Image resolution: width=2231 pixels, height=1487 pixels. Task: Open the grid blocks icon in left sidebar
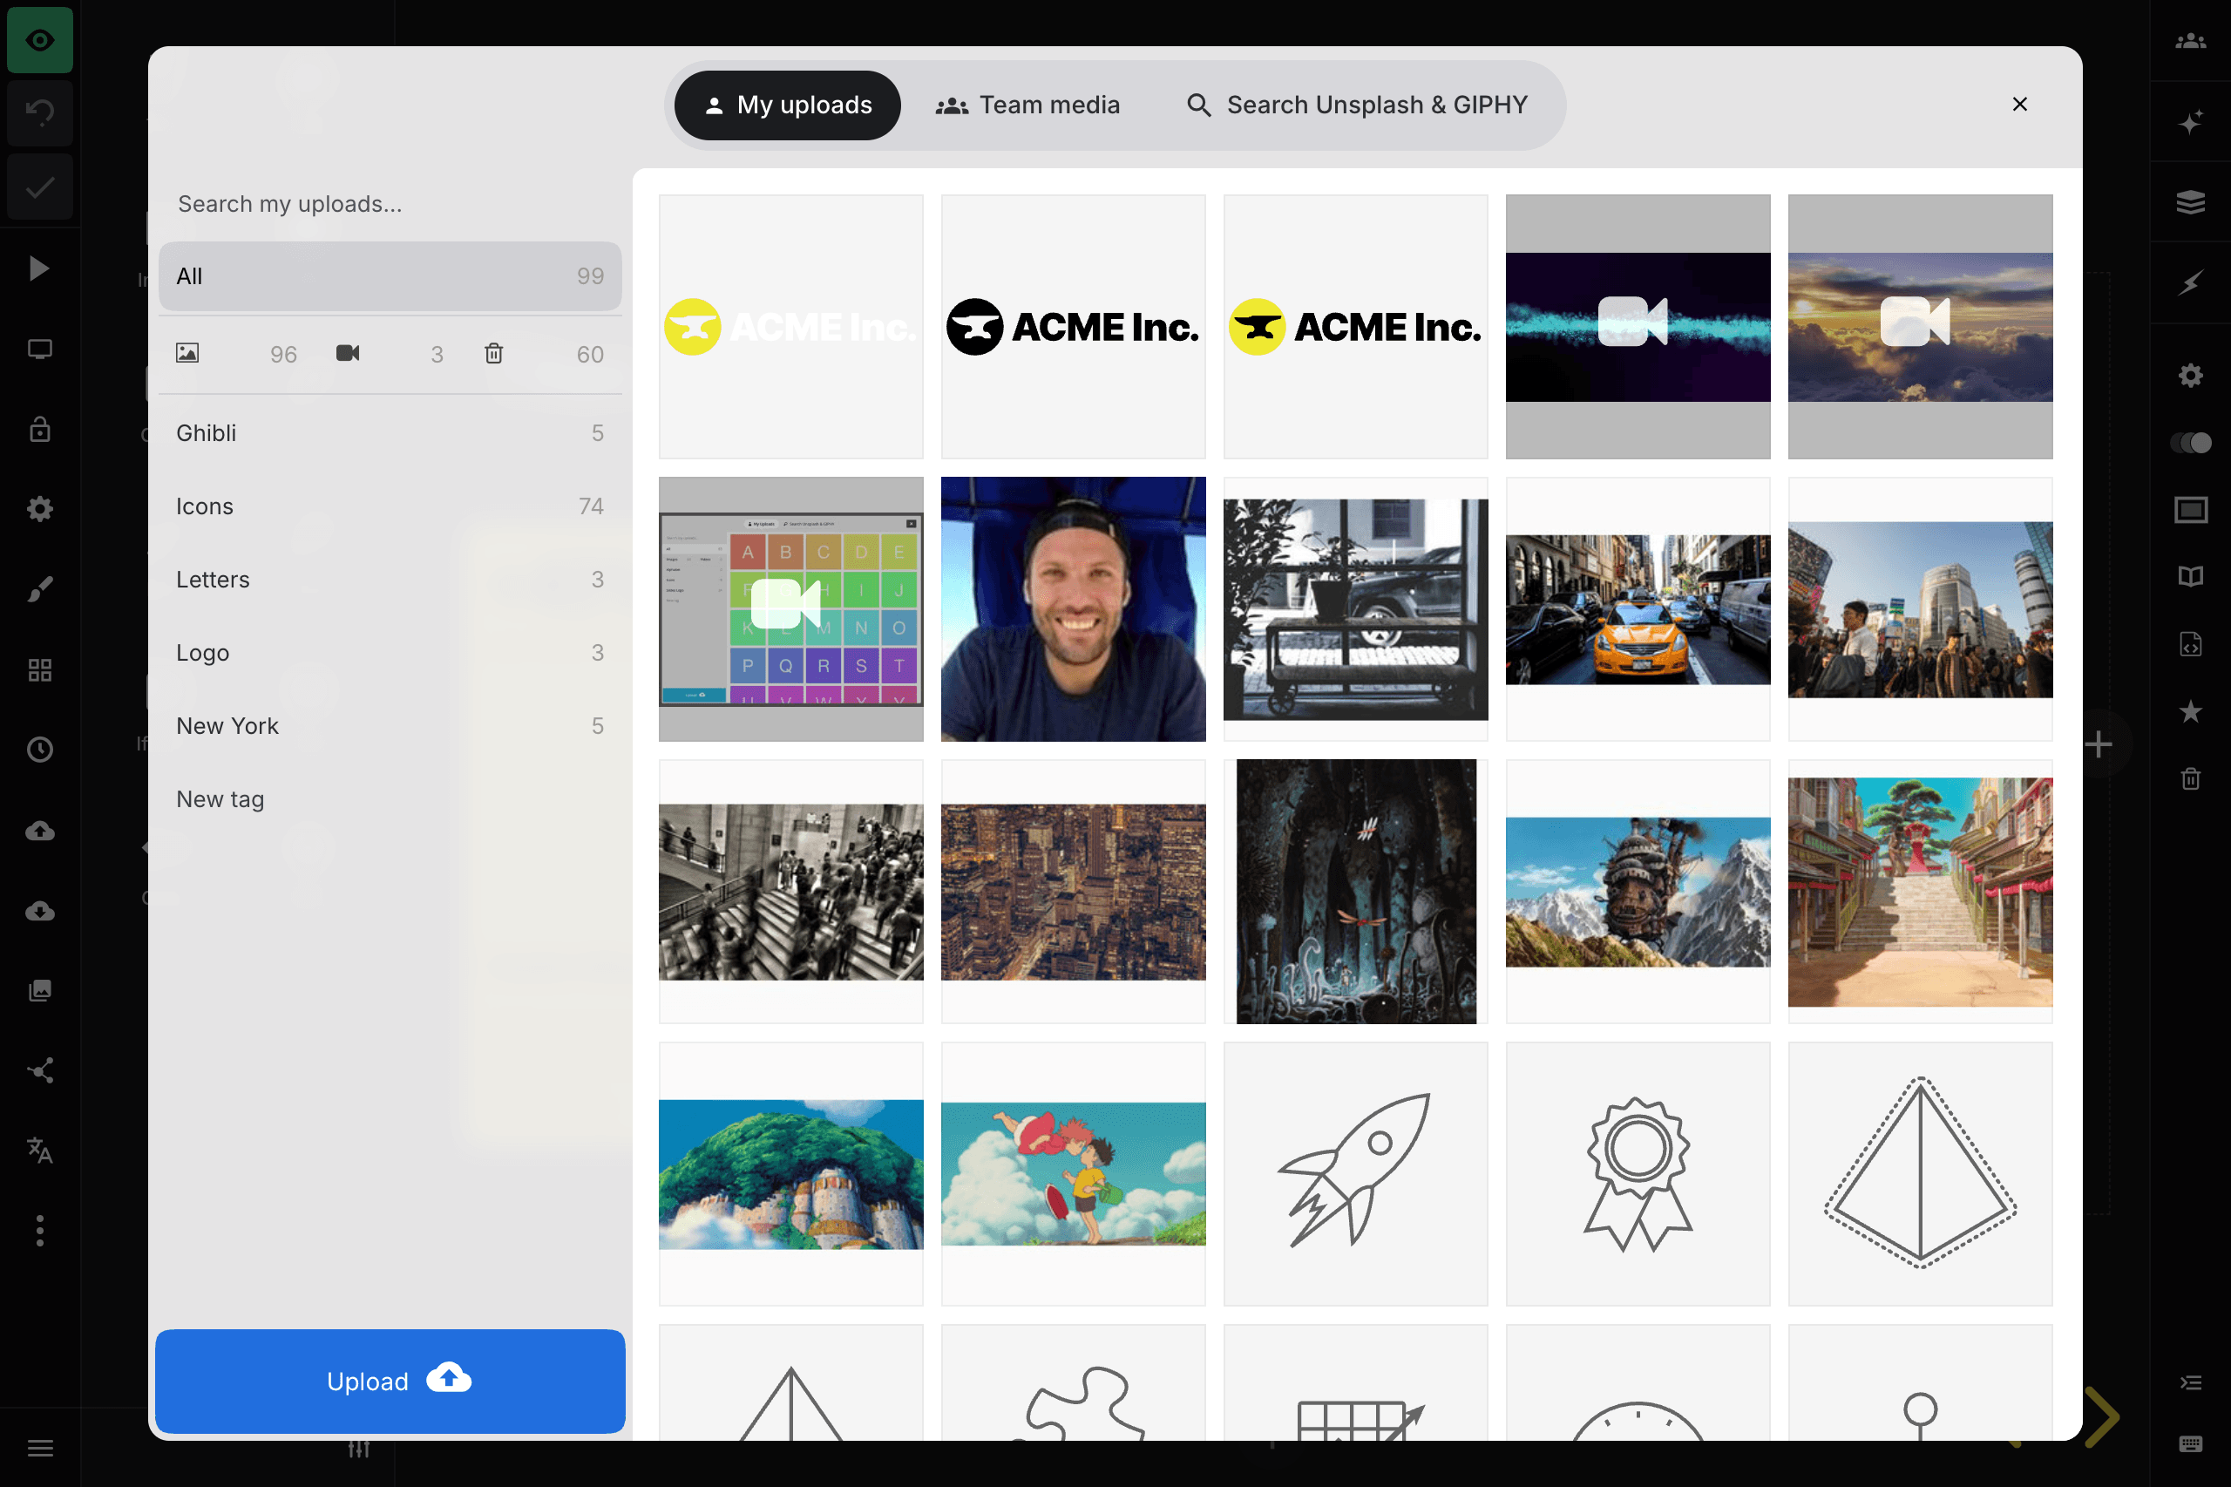click(x=39, y=670)
